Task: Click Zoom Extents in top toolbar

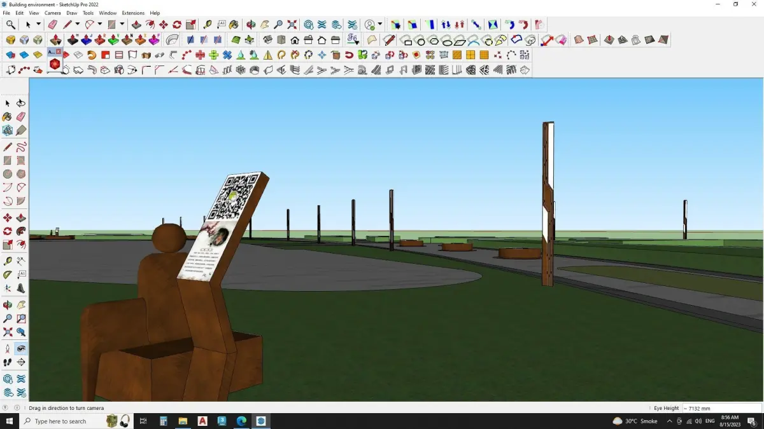Action: (292, 25)
